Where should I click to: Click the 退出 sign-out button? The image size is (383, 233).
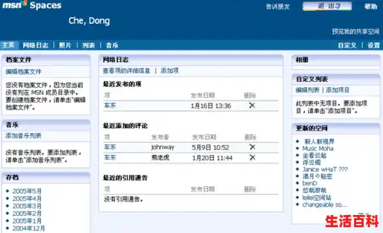(327, 6)
